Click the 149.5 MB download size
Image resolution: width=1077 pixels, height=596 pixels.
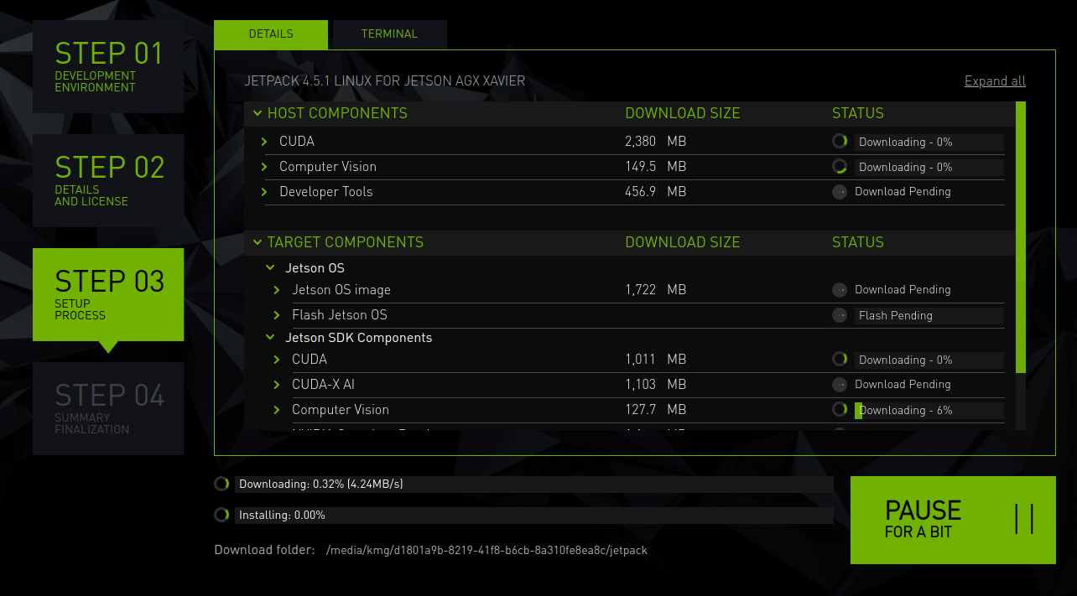(x=656, y=167)
